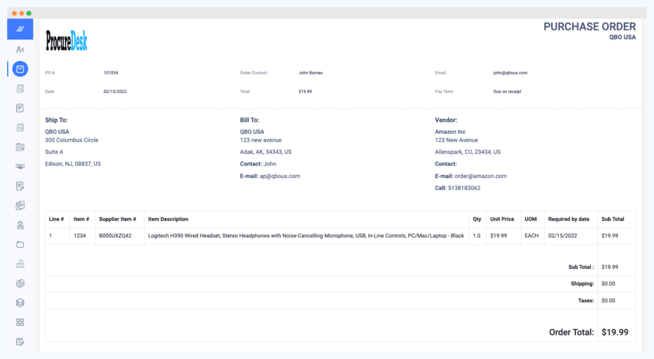Select the active shopping bag icon
654x359 pixels.
tap(20, 69)
